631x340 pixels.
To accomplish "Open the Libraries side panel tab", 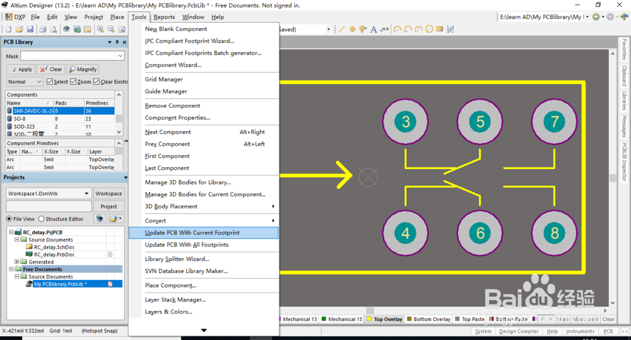I will (624, 100).
